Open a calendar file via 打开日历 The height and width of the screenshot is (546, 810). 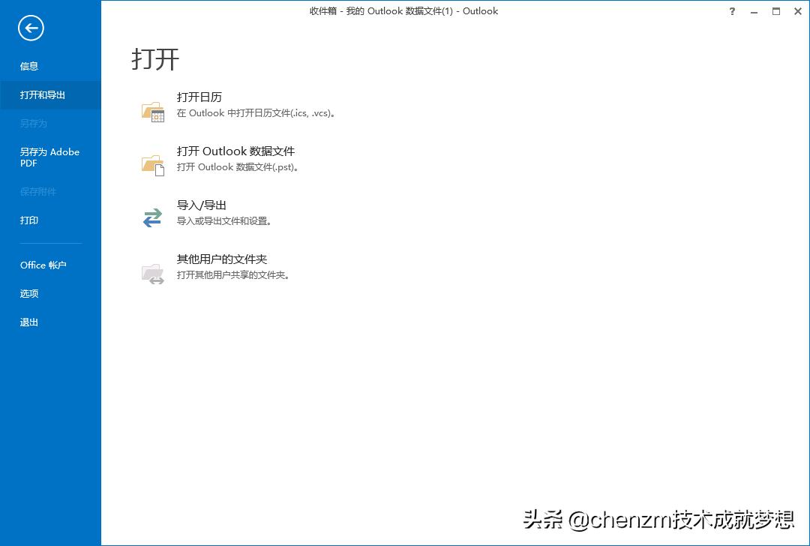coord(199,97)
